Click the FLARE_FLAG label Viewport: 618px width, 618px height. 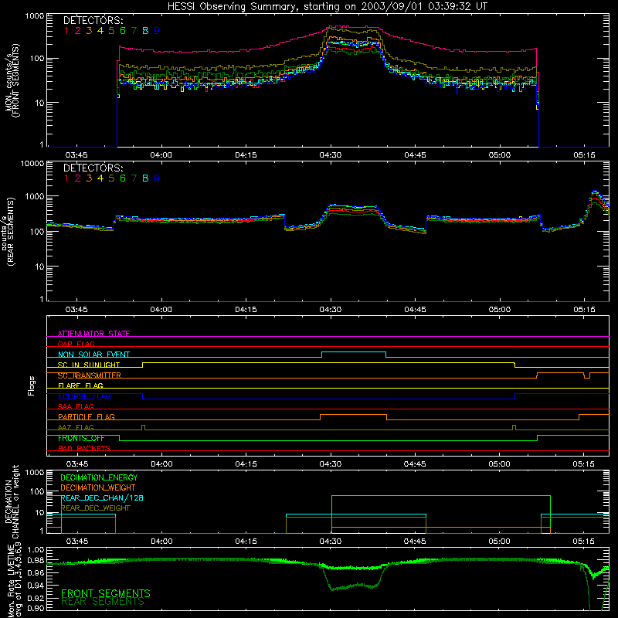point(80,385)
